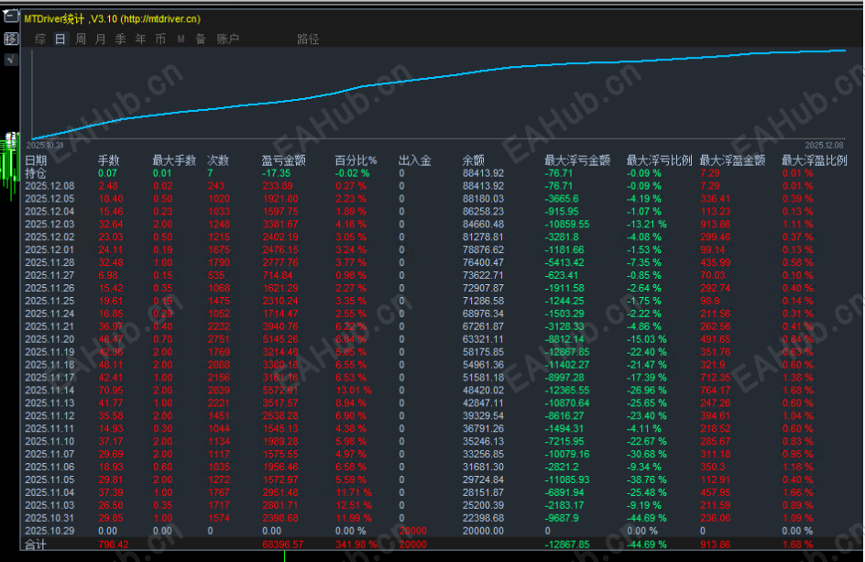Click the total lots 798.42
This screenshot has width=865, height=562.
pyautogui.click(x=113, y=545)
